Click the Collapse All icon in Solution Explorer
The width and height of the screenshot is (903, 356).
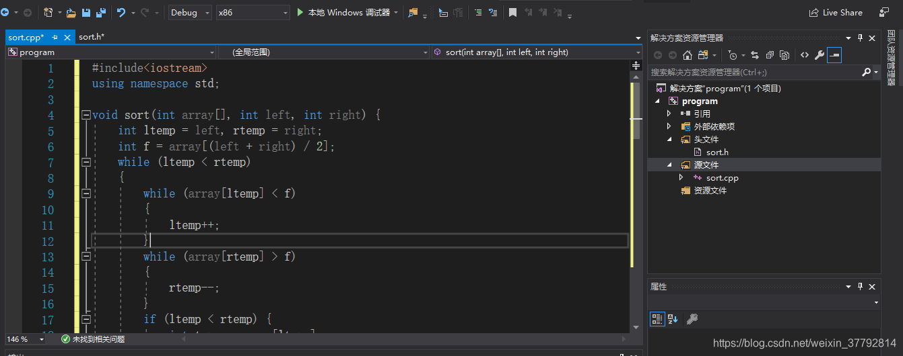tap(770, 55)
